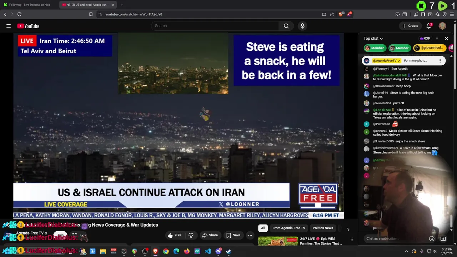Open the chat emoji picker
457x257 pixels.
point(432,238)
